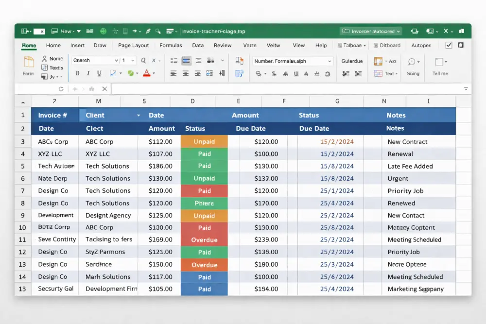The width and height of the screenshot is (486, 324).
Task: Expand the font color dropdown arrow
Action: click(x=154, y=73)
